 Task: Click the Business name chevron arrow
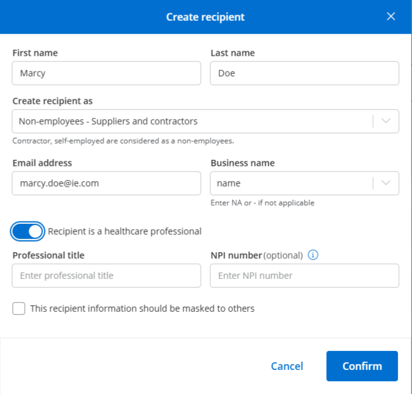point(385,183)
